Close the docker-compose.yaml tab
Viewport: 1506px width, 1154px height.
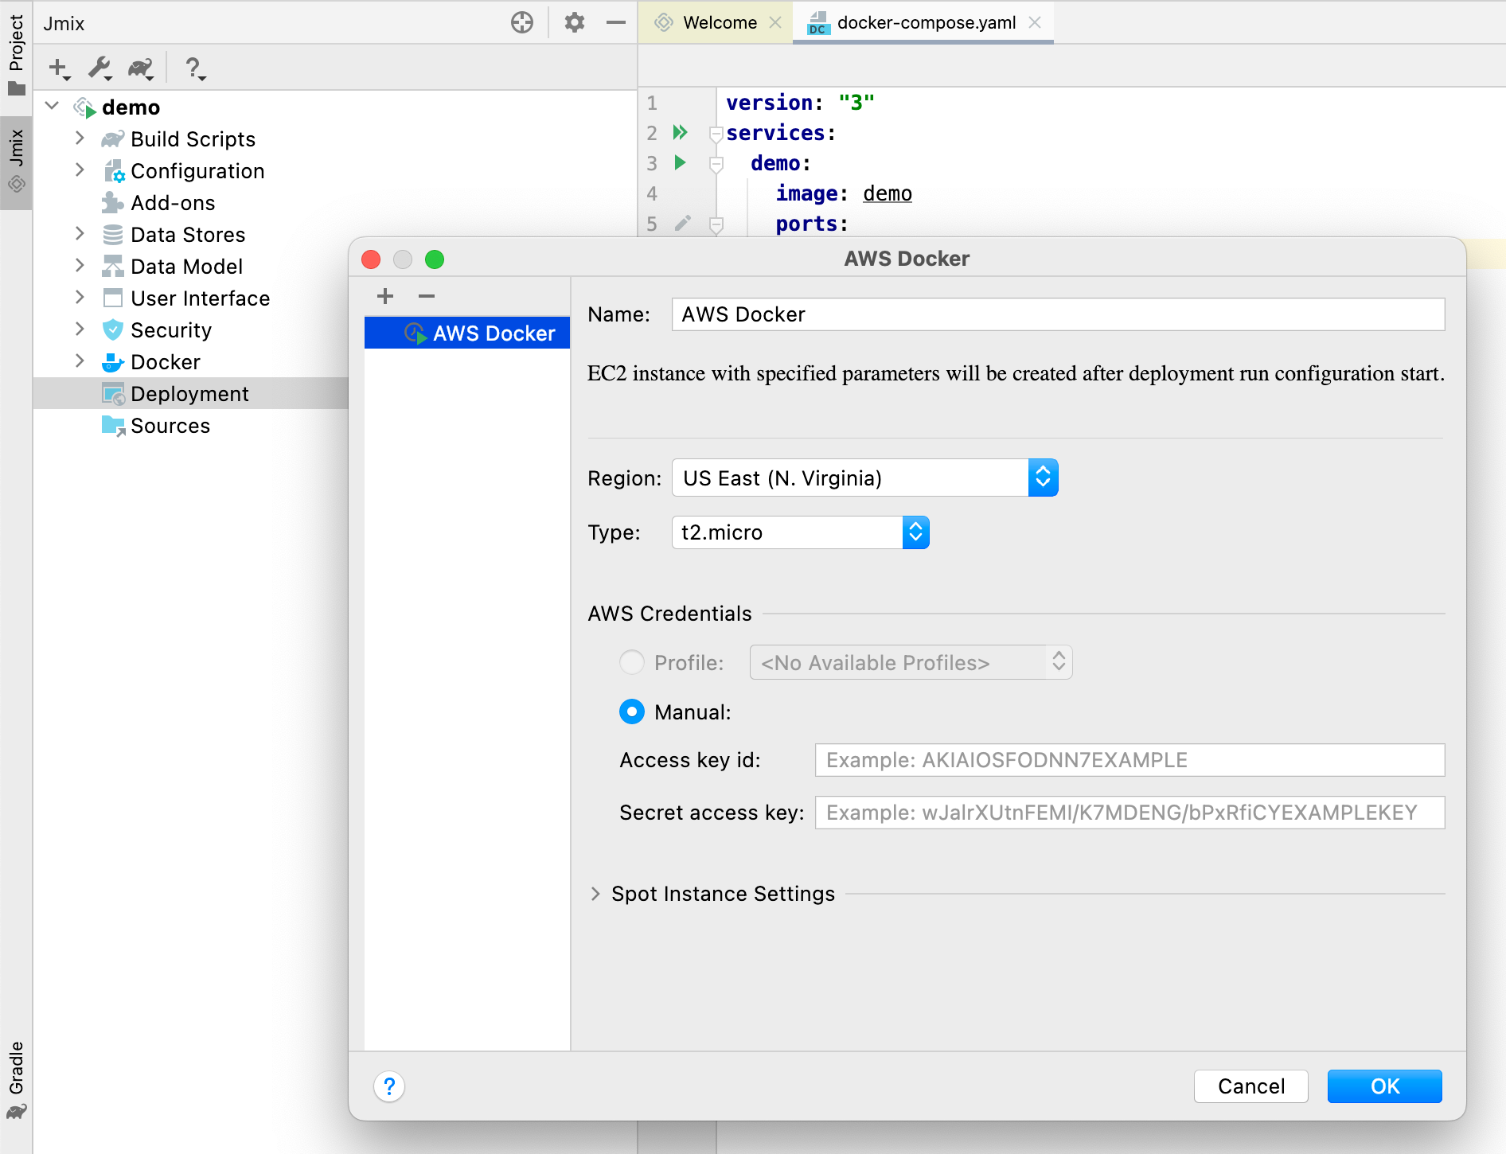(x=1035, y=22)
